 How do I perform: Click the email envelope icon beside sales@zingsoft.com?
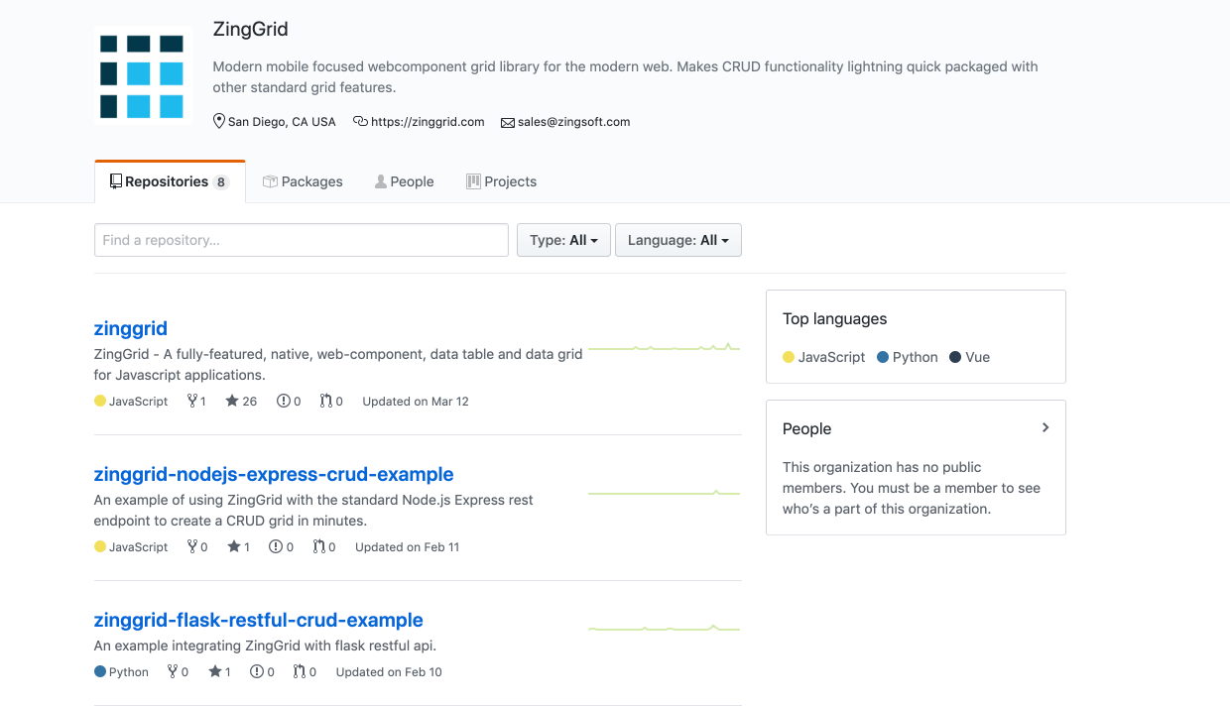[x=507, y=121]
